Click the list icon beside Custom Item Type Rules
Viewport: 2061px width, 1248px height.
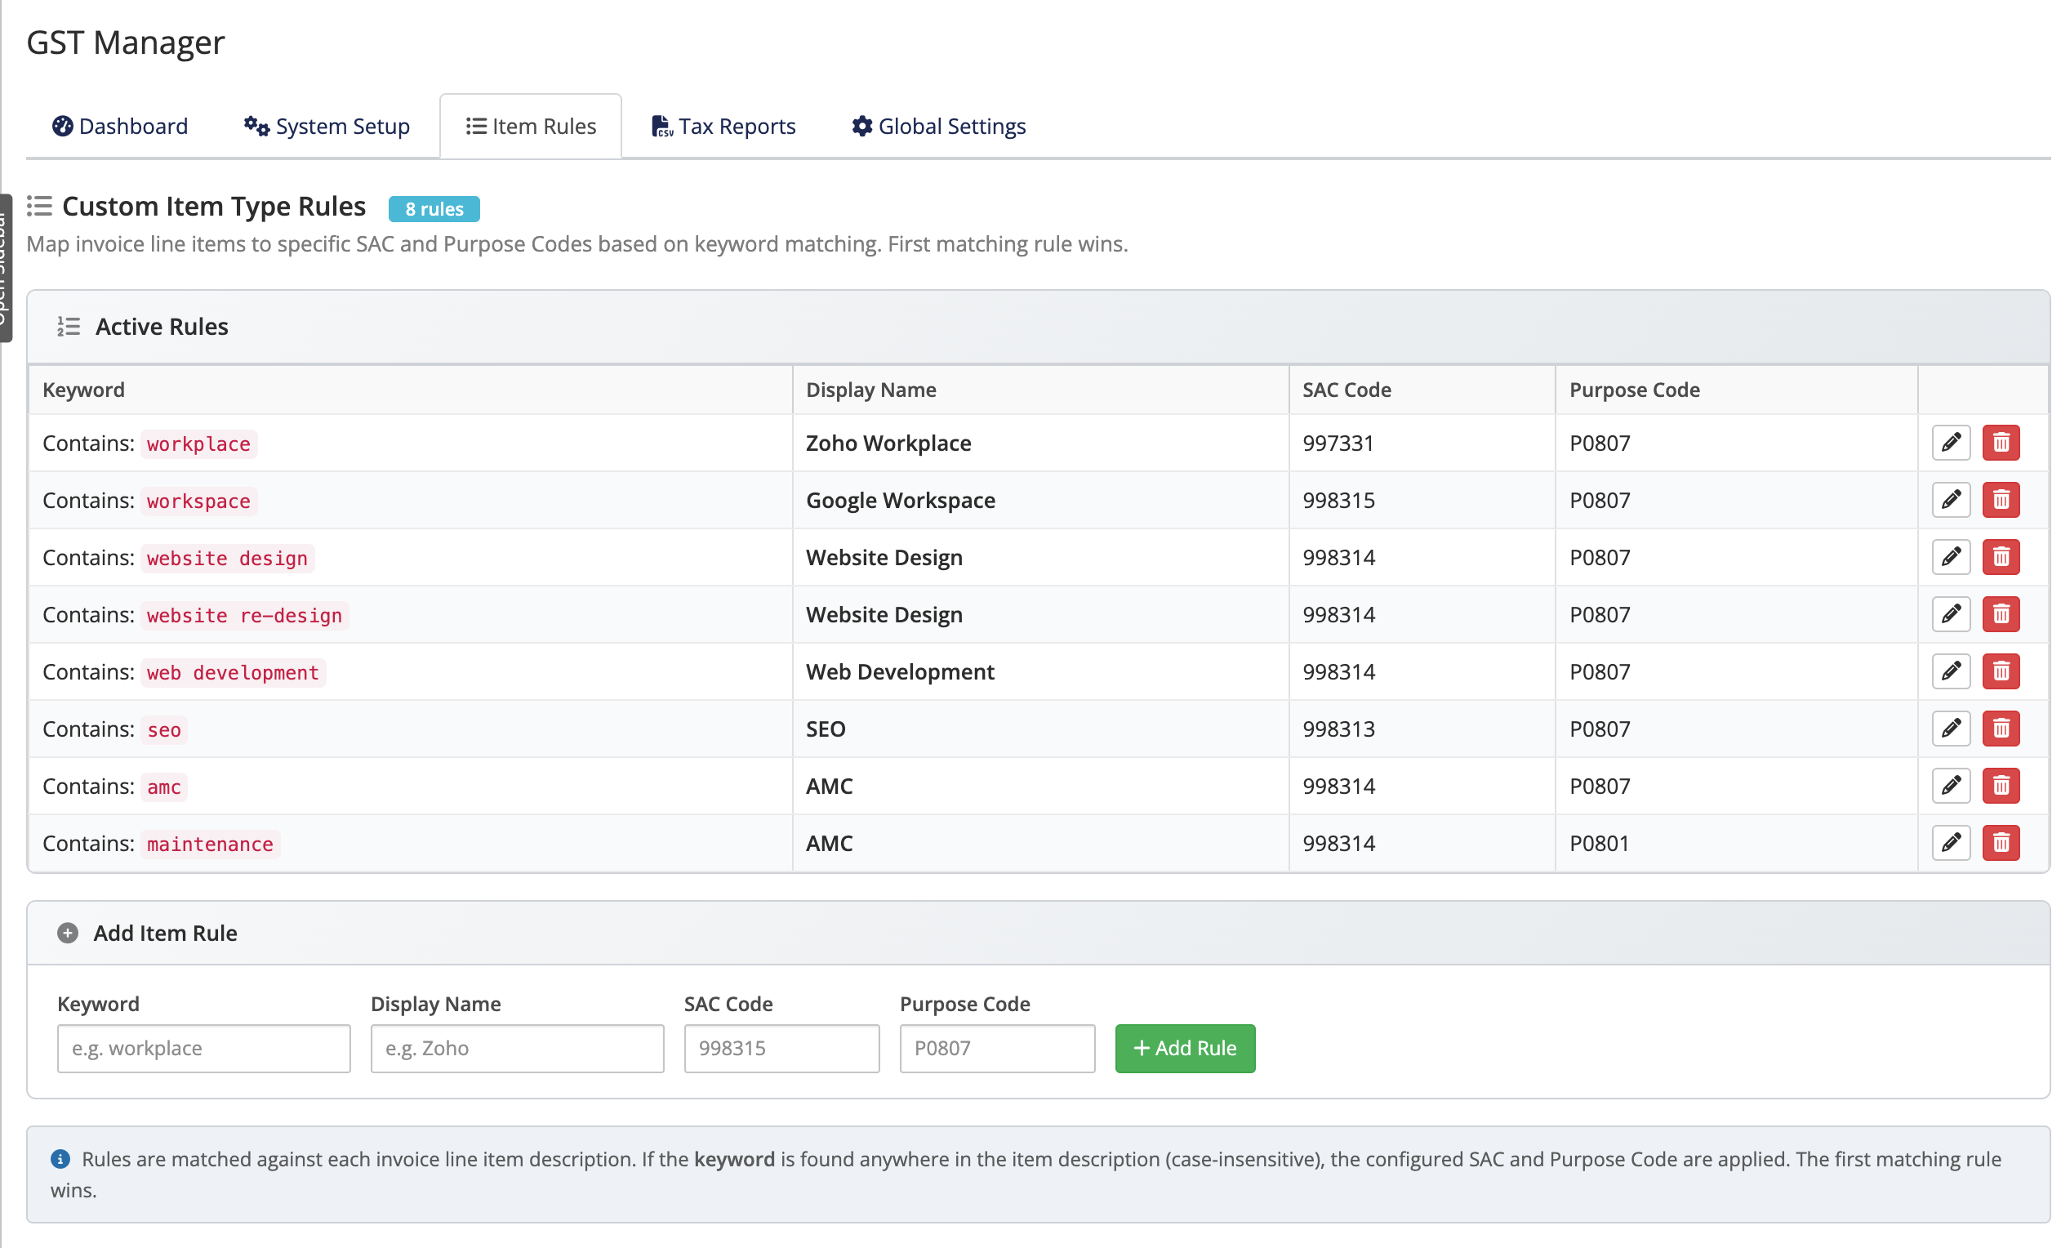39,206
